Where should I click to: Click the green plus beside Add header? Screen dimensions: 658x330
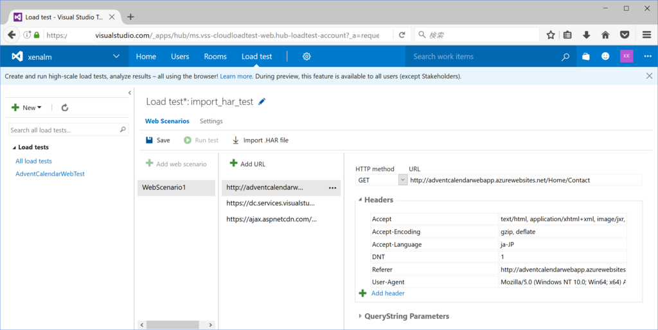pyautogui.click(x=362, y=293)
